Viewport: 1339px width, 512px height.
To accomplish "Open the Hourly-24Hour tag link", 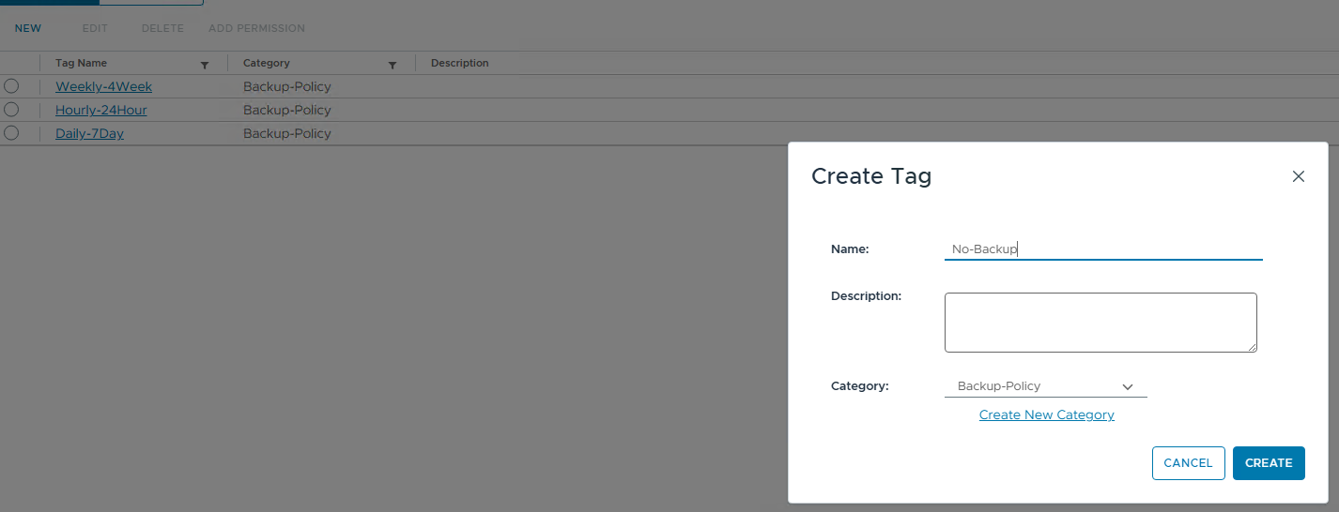I will click(101, 110).
